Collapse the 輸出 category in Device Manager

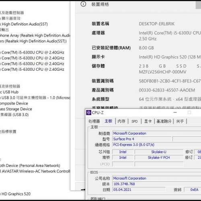4,30
